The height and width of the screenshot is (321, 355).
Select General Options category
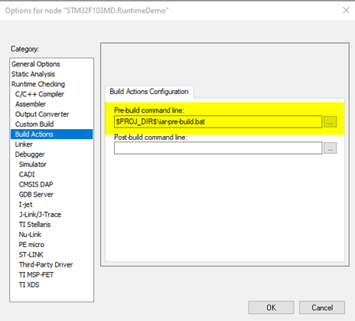[36, 64]
